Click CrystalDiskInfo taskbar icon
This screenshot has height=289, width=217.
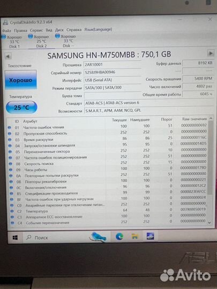[x=151, y=236]
